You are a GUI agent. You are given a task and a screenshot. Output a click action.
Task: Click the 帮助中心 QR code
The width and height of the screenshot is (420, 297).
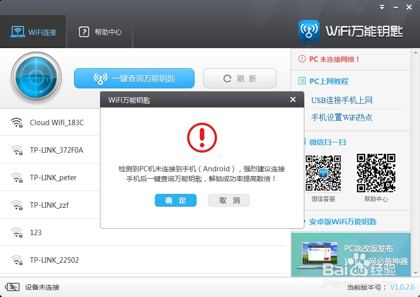click(376, 173)
